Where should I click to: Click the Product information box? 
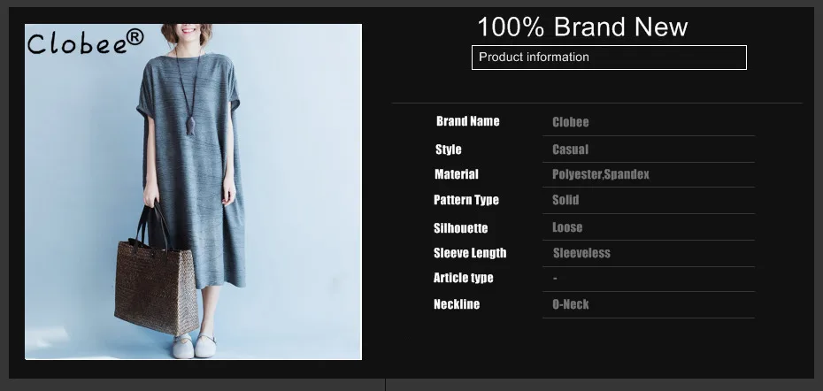pyautogui.click(x=609, y=57)
